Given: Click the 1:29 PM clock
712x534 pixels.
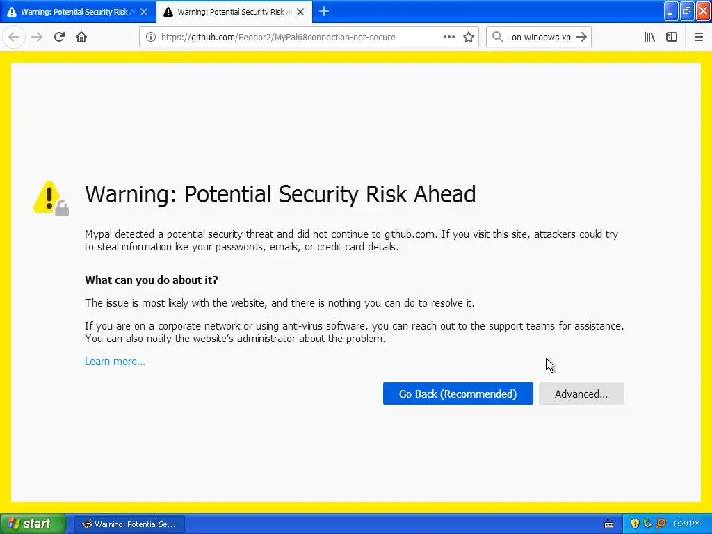Looking at the screenshot, I should click(x=686, y=524).
